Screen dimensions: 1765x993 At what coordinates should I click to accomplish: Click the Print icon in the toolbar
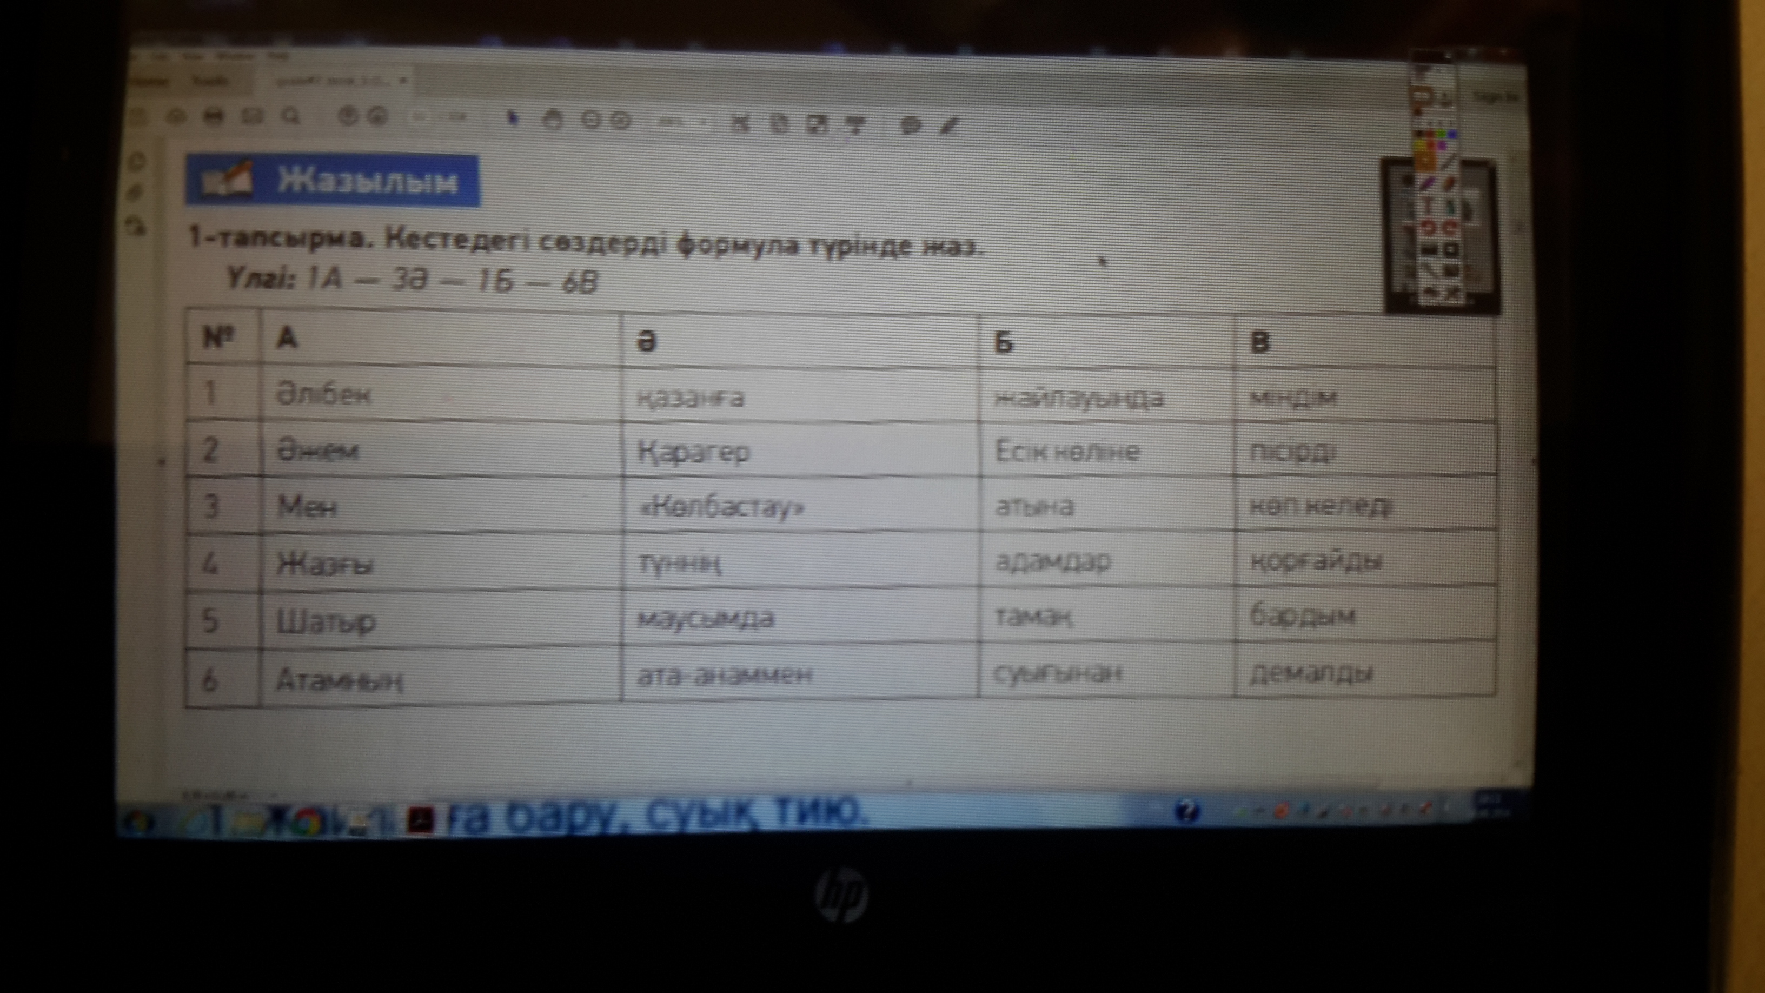coord(214,117)
